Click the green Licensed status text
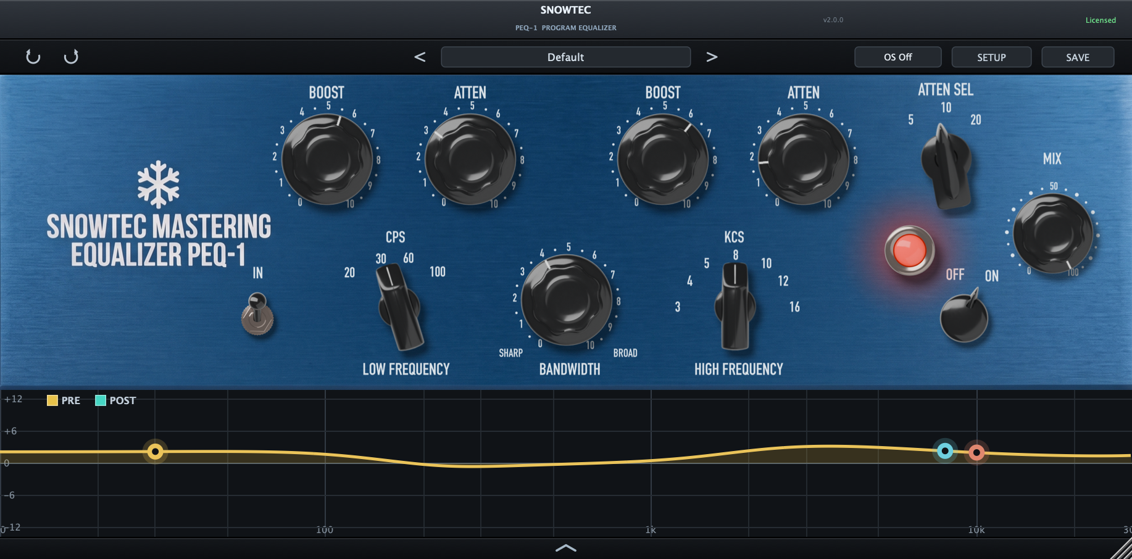Screen dimensions: 1132x559 coord(1101,20)
